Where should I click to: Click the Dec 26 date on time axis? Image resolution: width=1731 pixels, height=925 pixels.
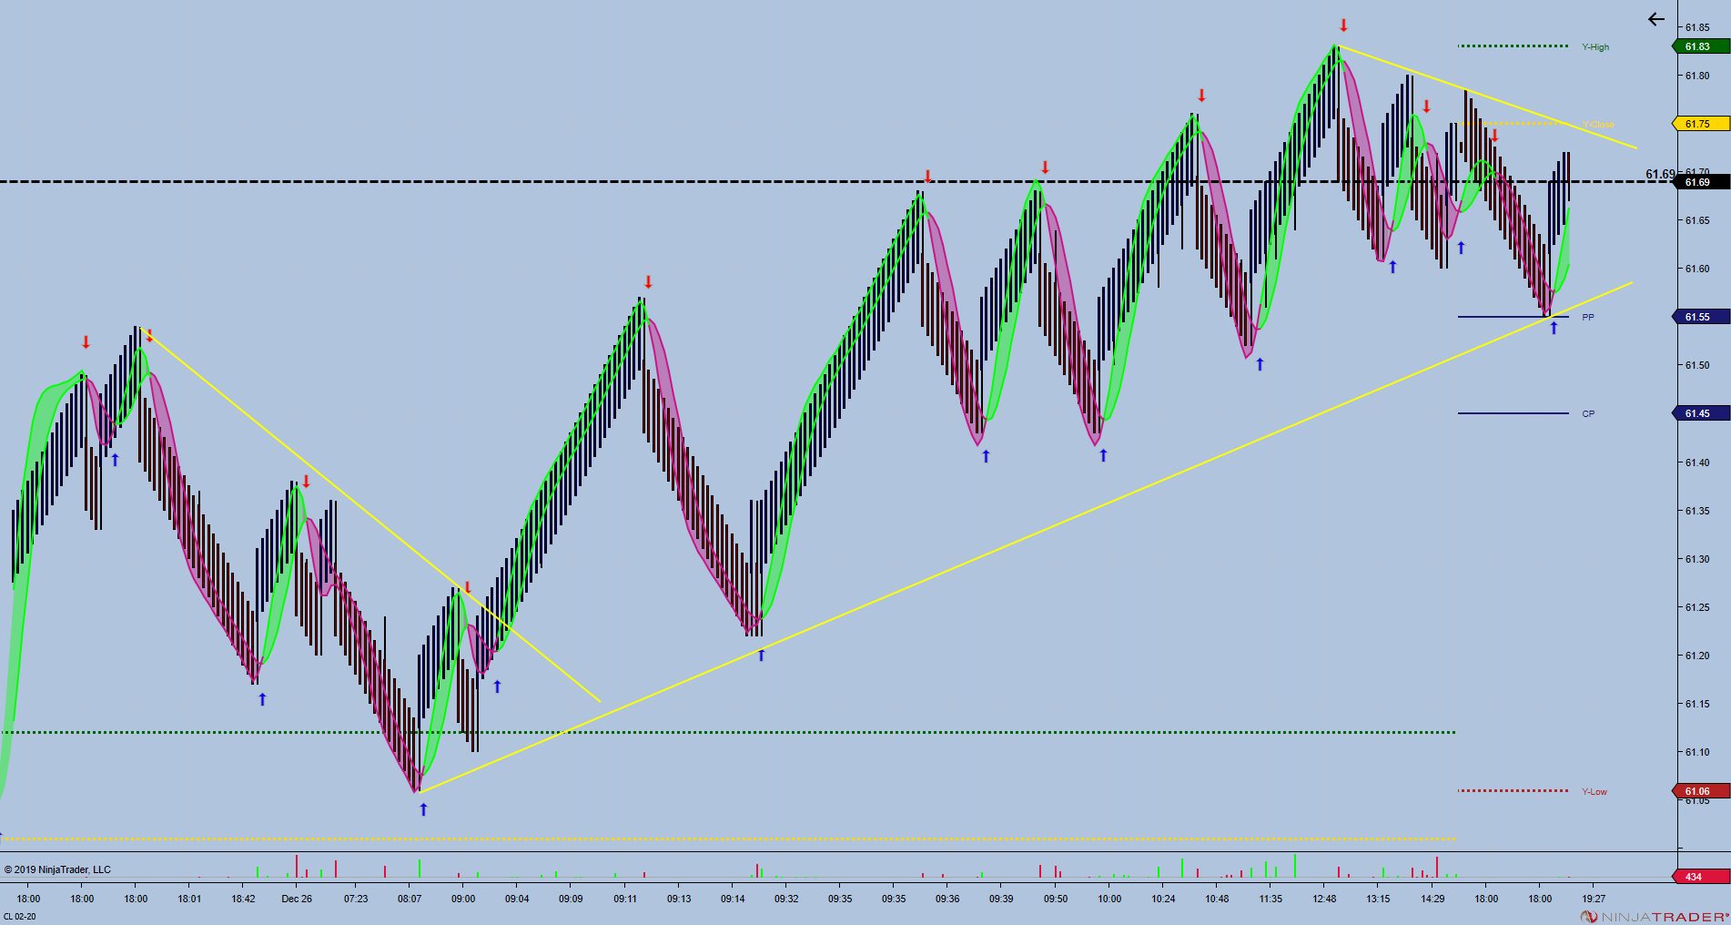click(297, 899)
